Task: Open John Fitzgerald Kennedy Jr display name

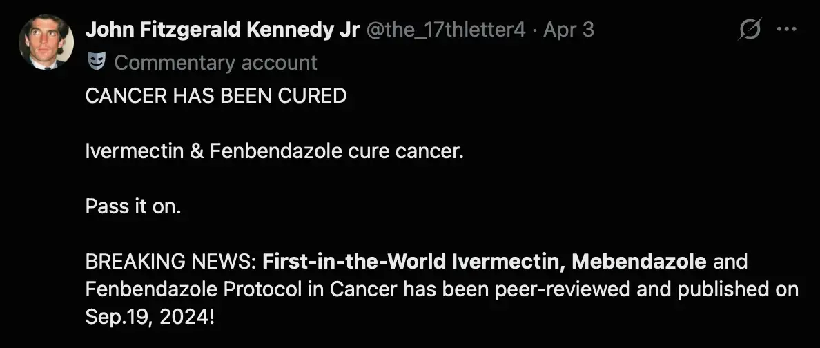Action: pos(222,30)
